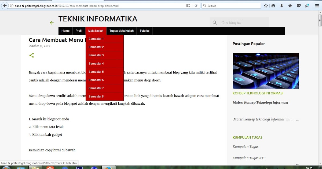
Task: Select Semester 3 from the dropdown
Action: [x=96, y=55]
